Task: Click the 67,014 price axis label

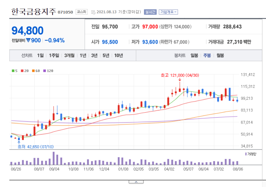Action: [x=247, y=122]
